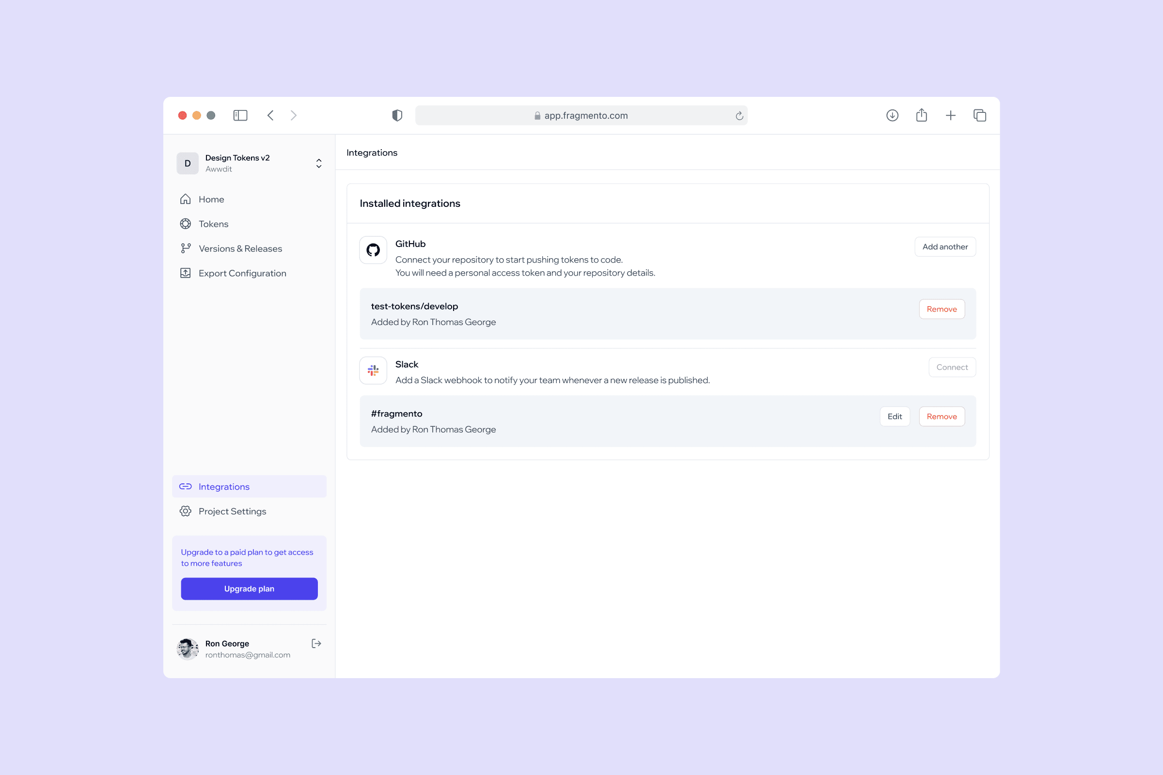
Task: Click the logout icon beside Ron George
Action: pyautogui.click(x=316, y=643)
